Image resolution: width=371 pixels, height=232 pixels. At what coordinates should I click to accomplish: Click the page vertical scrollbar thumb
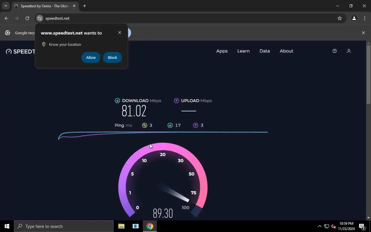(x=368, y=74)
